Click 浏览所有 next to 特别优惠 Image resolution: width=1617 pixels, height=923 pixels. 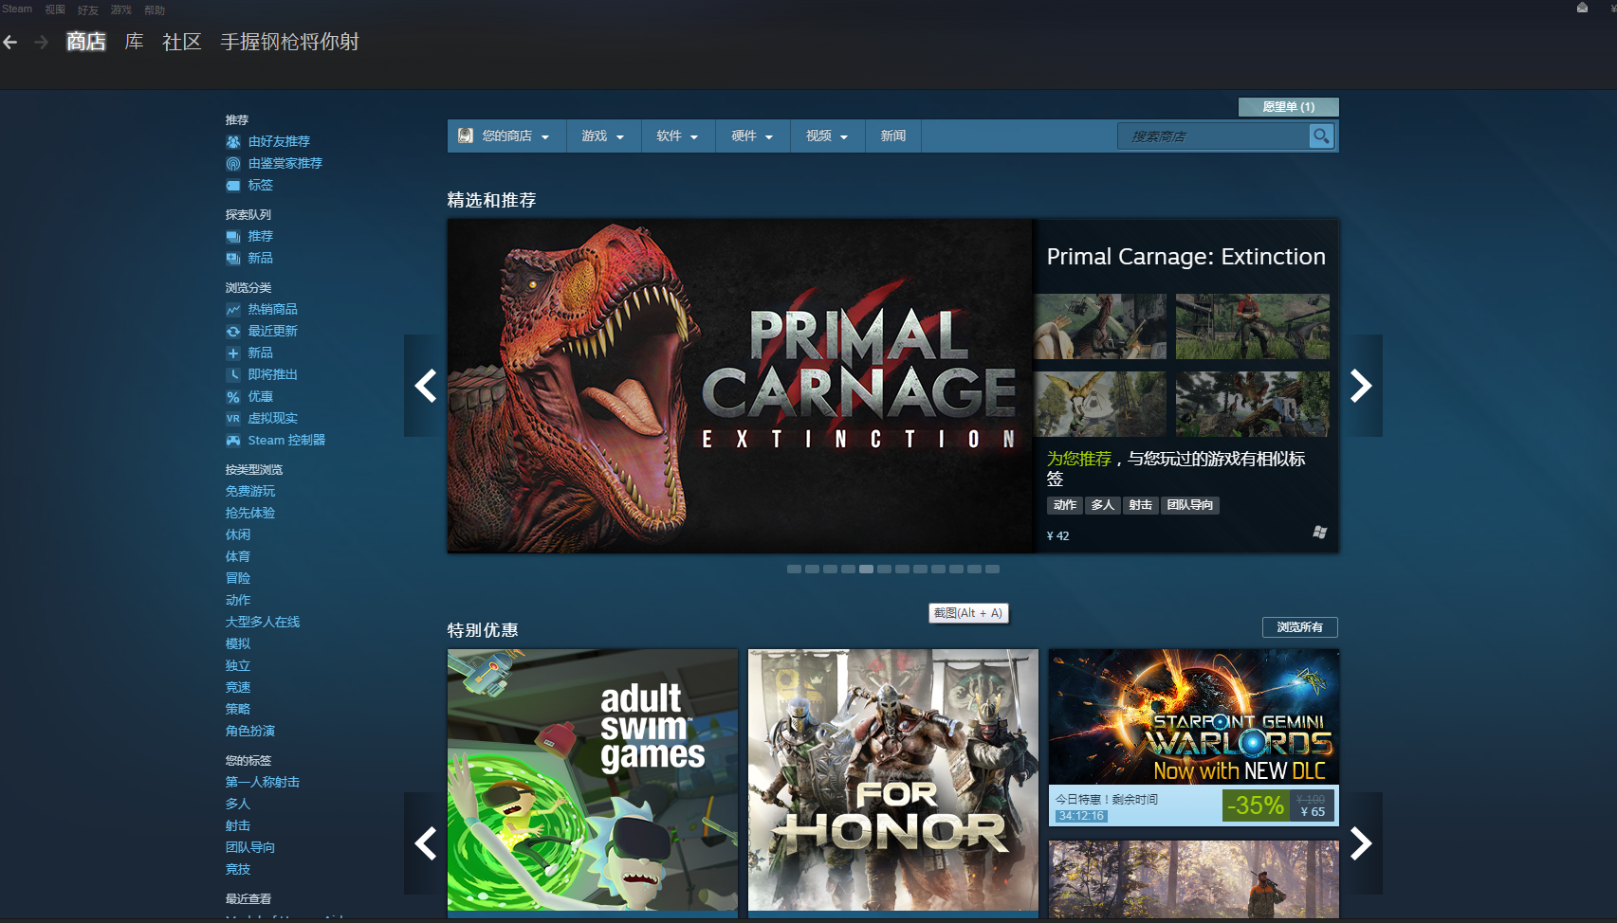point(1299,626)
